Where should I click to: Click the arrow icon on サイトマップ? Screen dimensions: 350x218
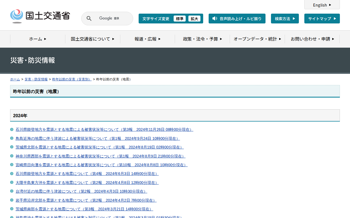tap(335, 19)
